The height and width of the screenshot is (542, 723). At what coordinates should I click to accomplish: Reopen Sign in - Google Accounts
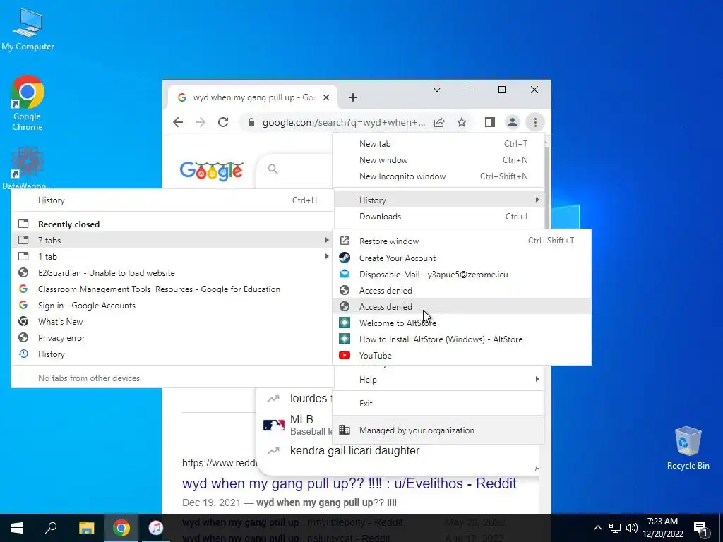pyautogui.click(x=172, y=305)
